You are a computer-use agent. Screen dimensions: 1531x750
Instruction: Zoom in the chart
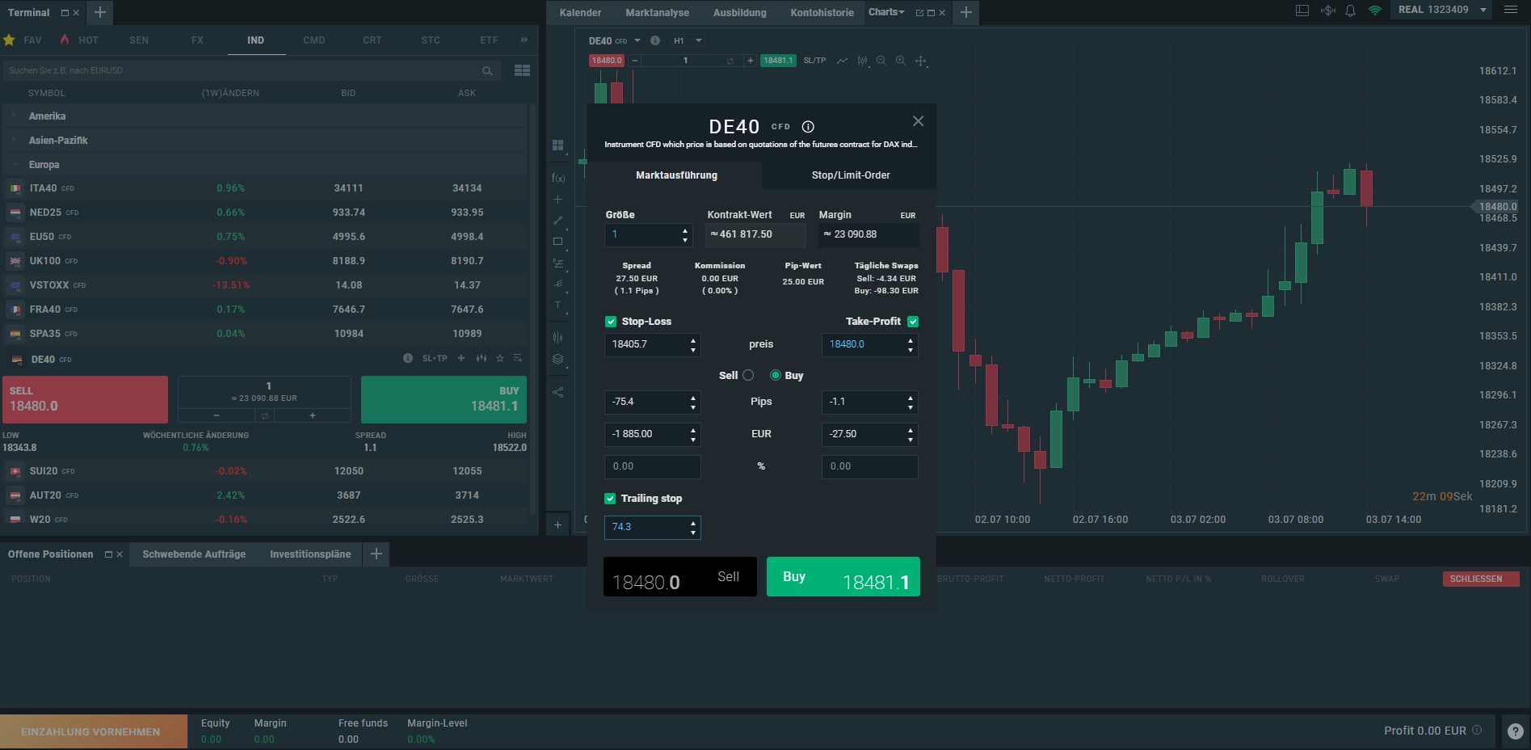(901, 61)
